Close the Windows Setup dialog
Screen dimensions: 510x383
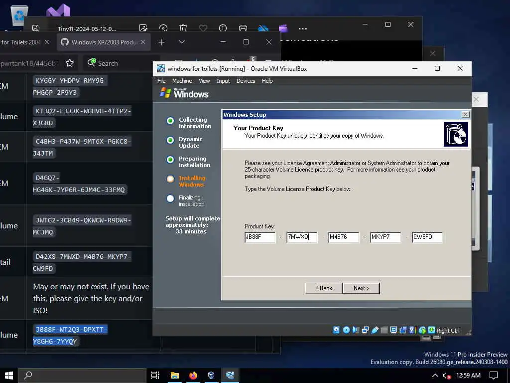(466, 115)
